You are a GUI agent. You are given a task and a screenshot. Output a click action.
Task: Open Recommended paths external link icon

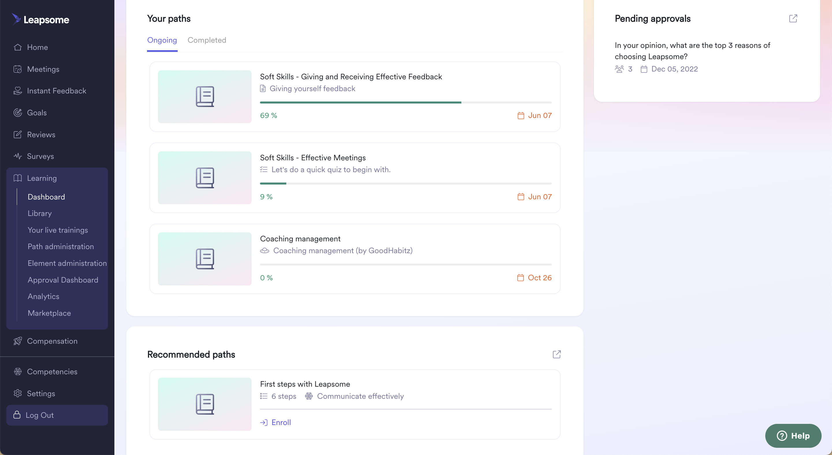[x=556, y=354]
